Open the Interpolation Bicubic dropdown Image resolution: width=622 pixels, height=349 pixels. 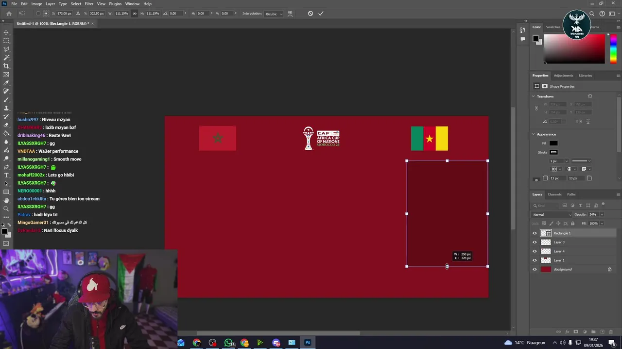point(274,14)
